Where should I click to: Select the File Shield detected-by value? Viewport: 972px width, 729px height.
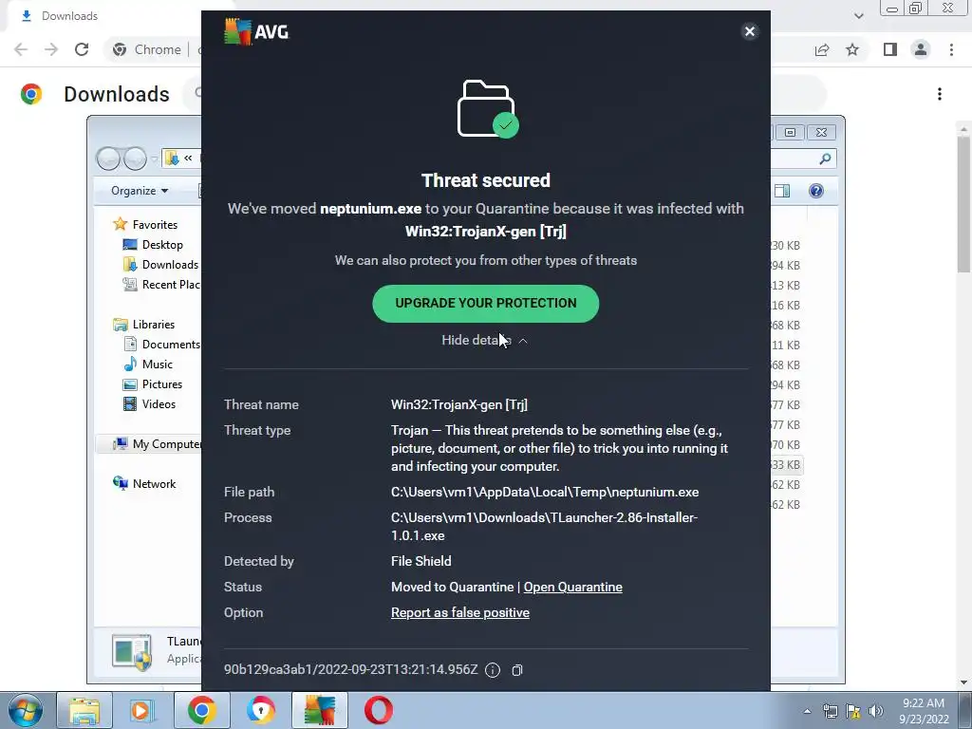421,561
